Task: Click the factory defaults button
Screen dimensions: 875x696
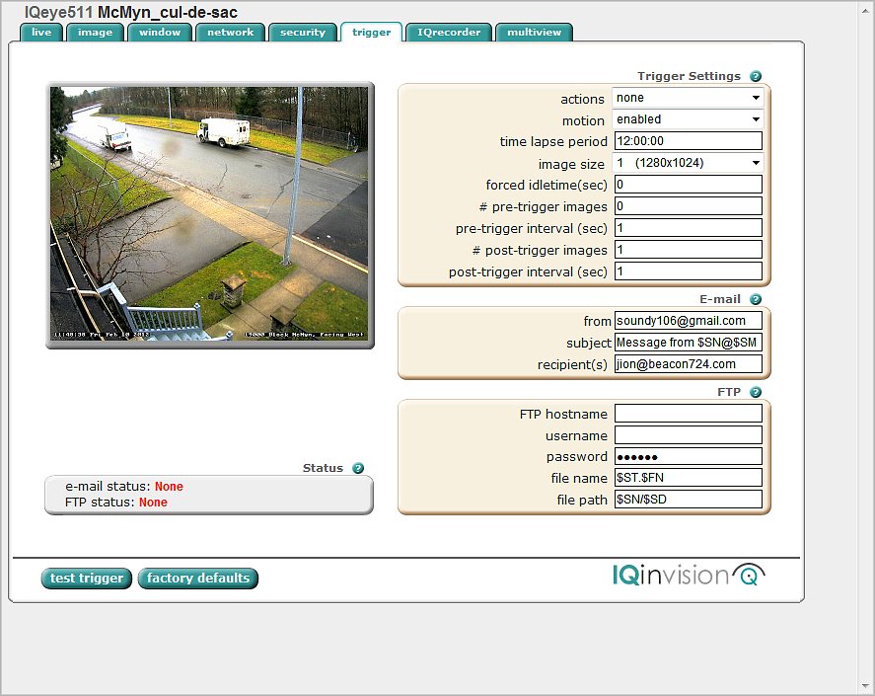Action: 198,579
